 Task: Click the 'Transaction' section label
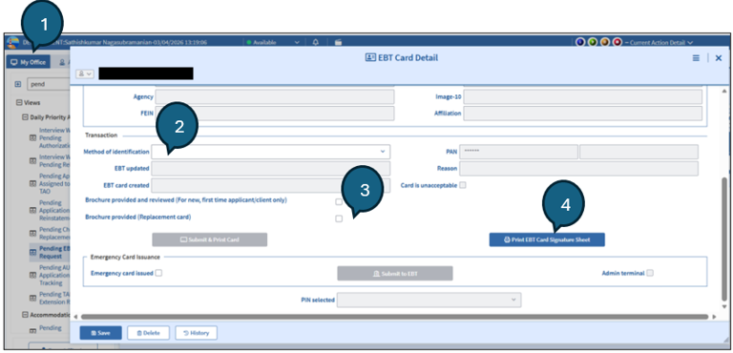[100, 135]
